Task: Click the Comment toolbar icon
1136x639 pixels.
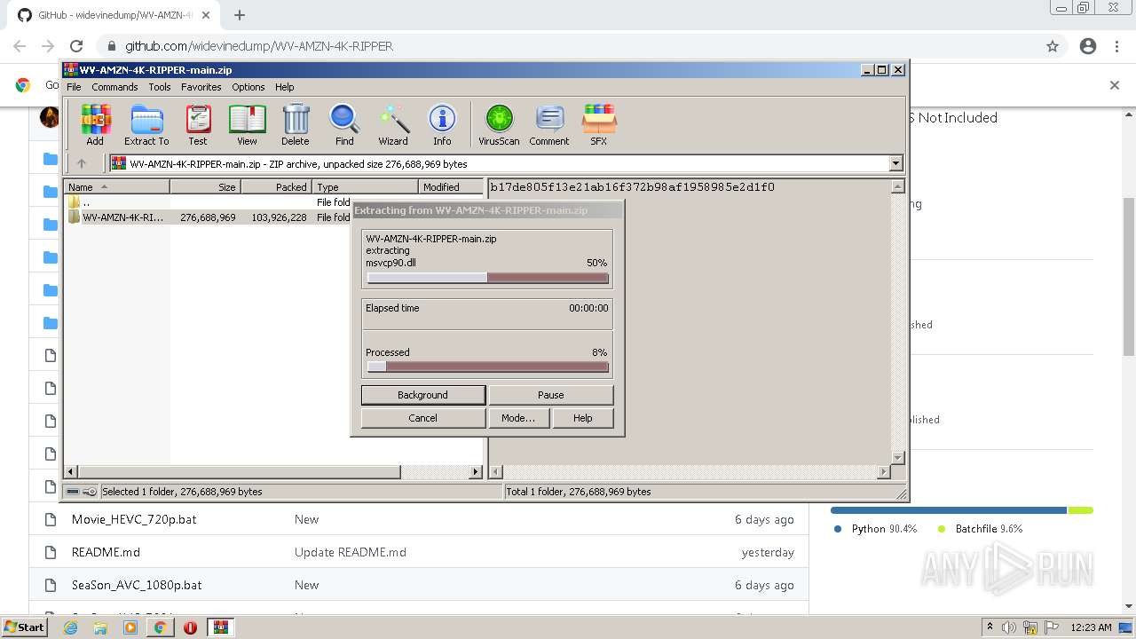Action: [x=549, y=125]
